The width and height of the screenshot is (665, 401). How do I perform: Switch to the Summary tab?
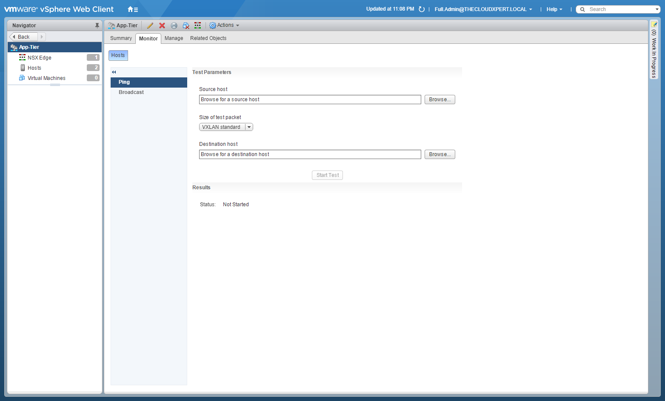tap(121, 38)
